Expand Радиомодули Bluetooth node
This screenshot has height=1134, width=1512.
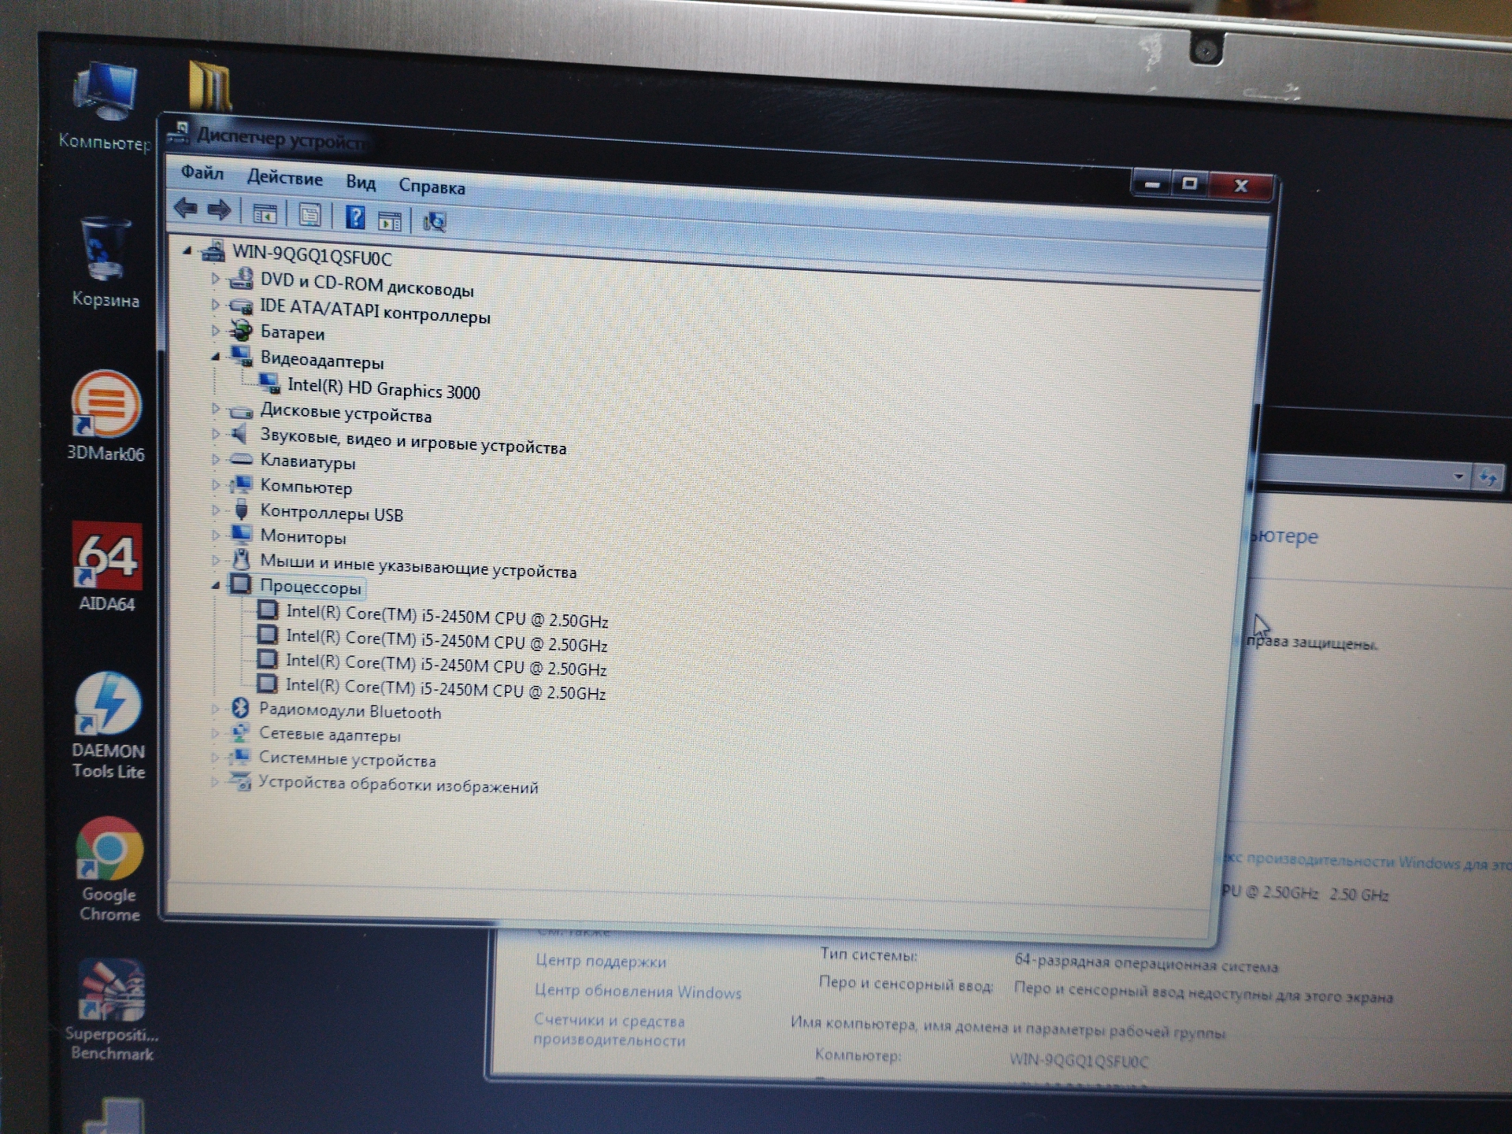pyautogui.click(x=215, y=709)
